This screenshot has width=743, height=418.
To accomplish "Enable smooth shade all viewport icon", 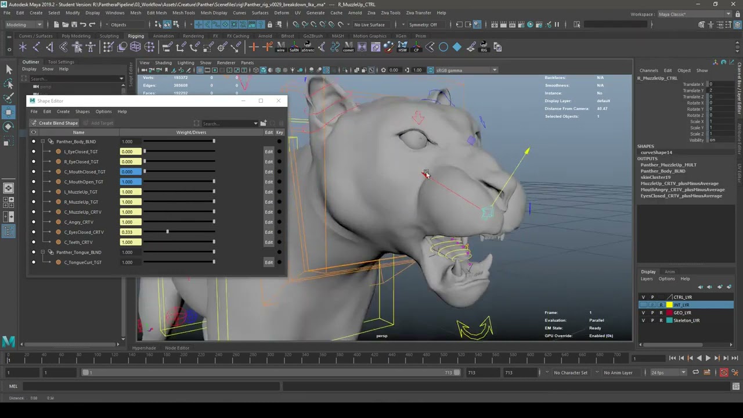I will (263, 70).
